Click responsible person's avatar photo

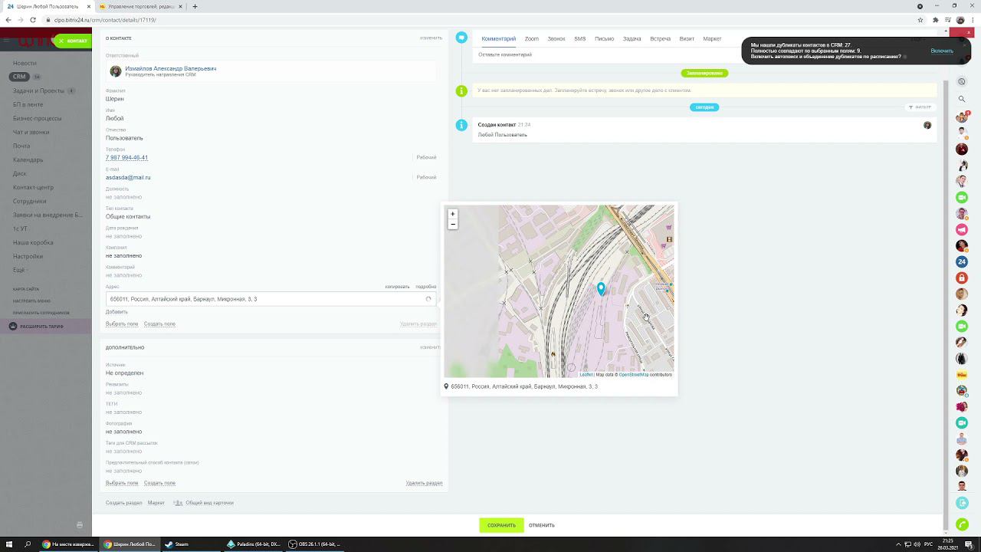pyautogui.click(x=116, y=71)
